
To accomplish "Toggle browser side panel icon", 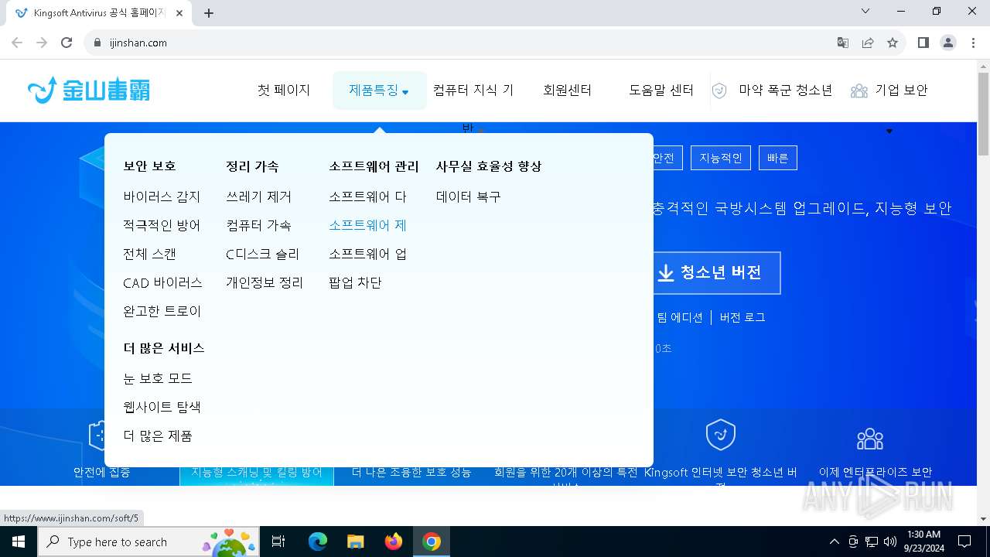I will 923,43.
